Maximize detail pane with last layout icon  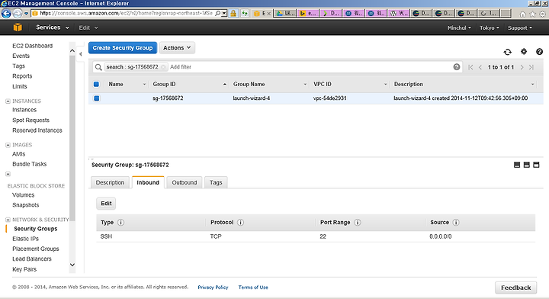536,165
